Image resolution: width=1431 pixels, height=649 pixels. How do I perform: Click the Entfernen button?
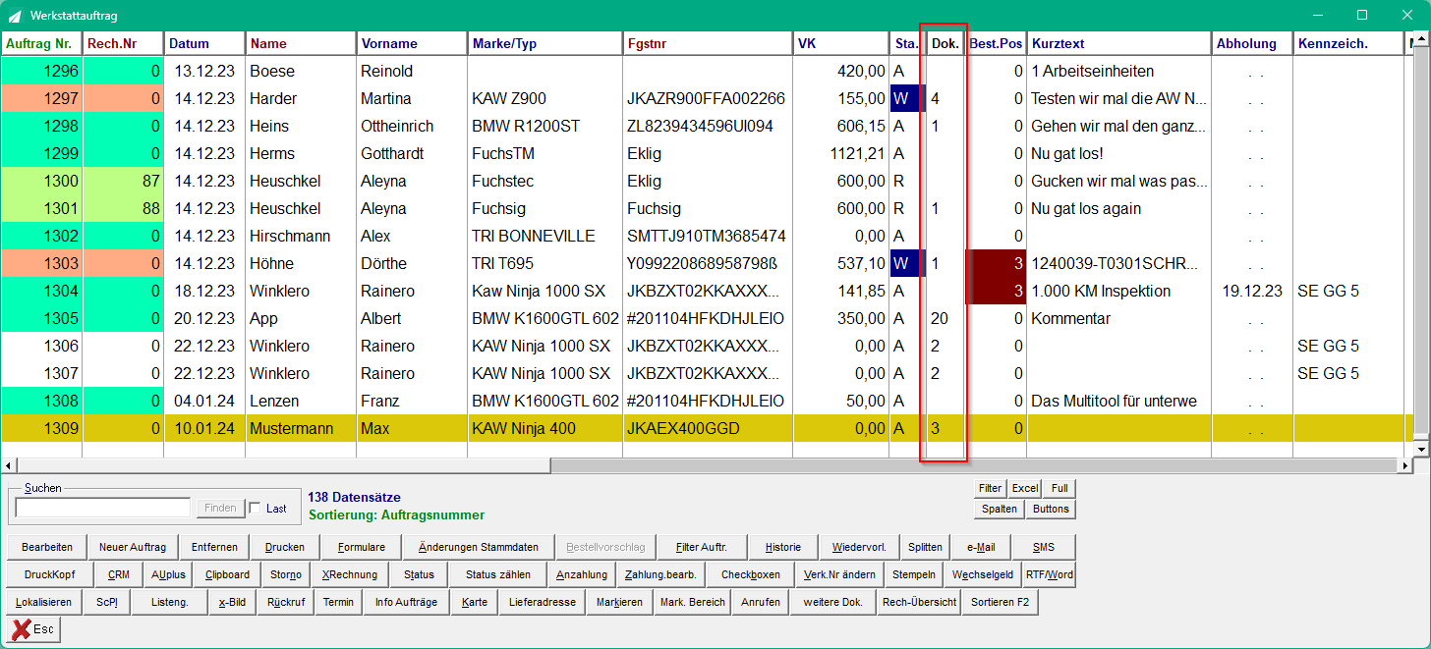214,547
